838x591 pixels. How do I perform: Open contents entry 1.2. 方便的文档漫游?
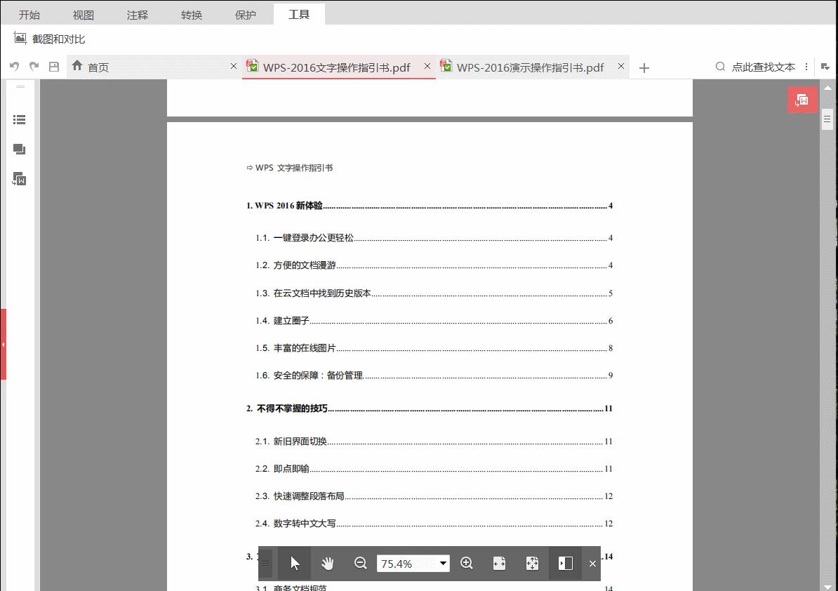click(x=434, y=265)
